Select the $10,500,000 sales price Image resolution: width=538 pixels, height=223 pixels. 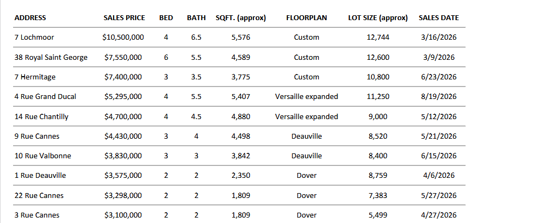coord(123,37)
